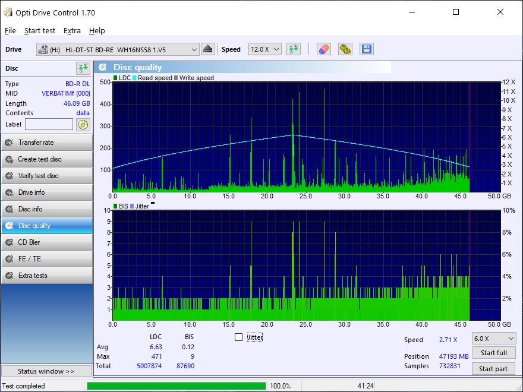Open the 6.0 X test speed dropdown
Image resolution: width=523 pixels, height=392 pixels.
point(493,338)
